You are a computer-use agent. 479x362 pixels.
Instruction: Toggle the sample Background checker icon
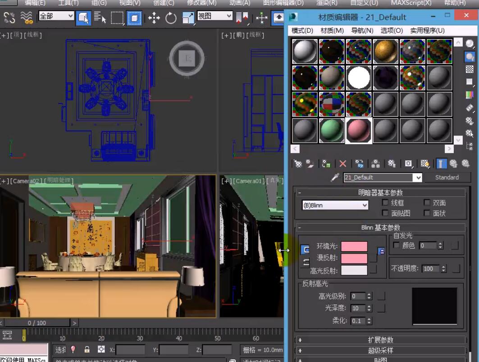470,69
